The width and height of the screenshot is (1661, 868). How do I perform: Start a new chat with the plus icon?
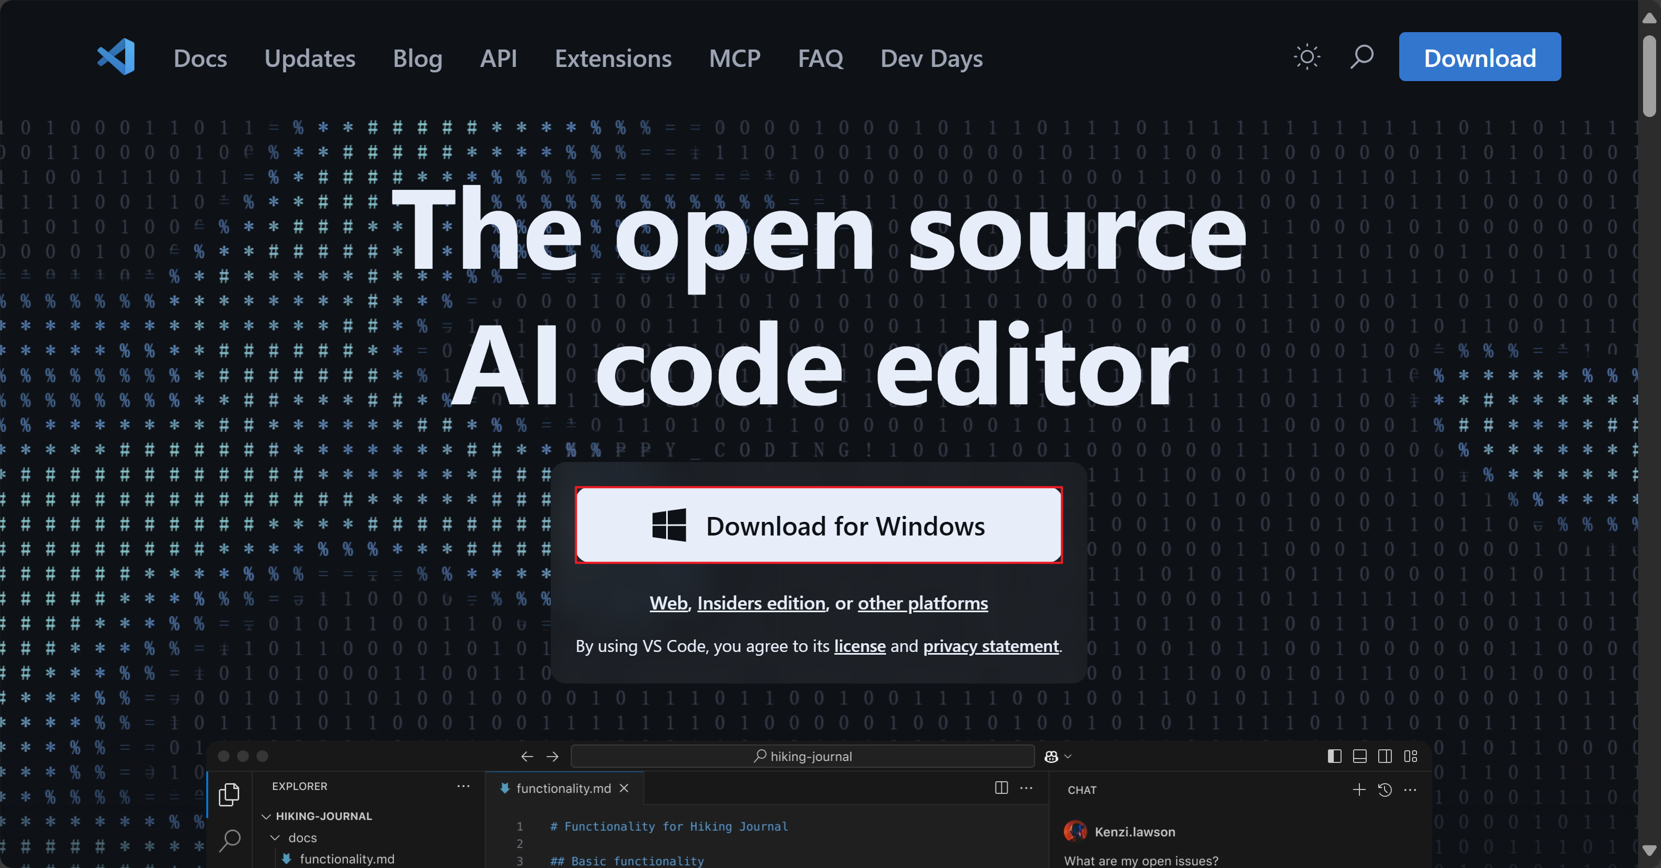tap(1358, 789)
